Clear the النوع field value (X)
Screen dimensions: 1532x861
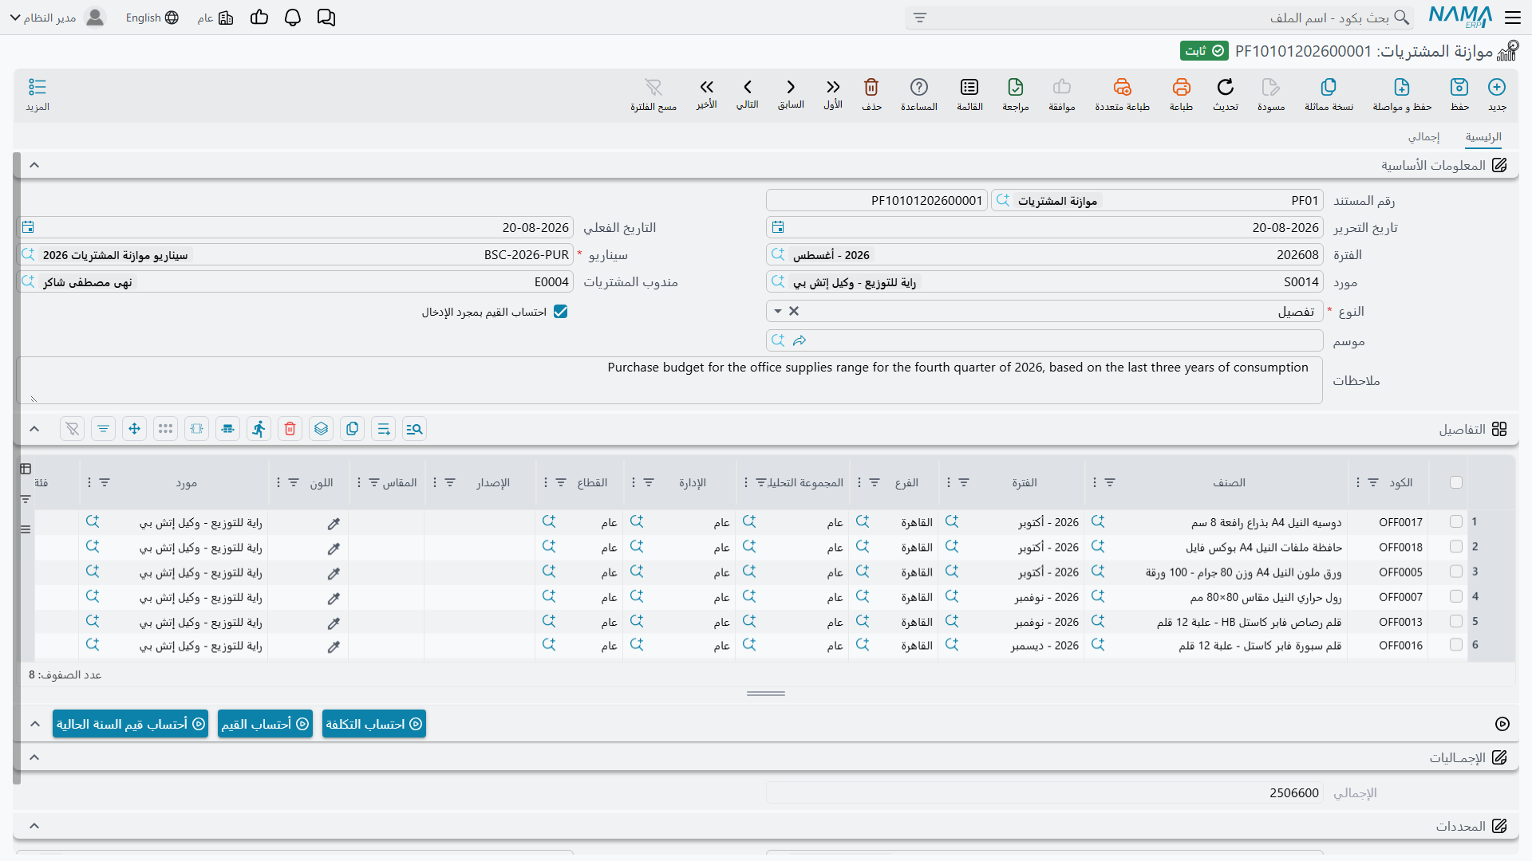794,311
